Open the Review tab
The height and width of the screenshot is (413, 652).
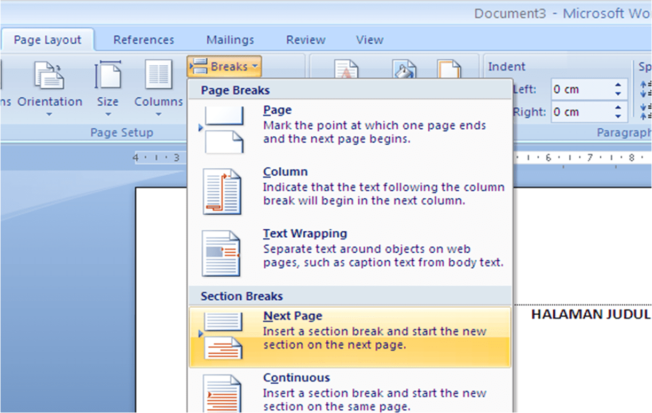(x=305, y=40)
